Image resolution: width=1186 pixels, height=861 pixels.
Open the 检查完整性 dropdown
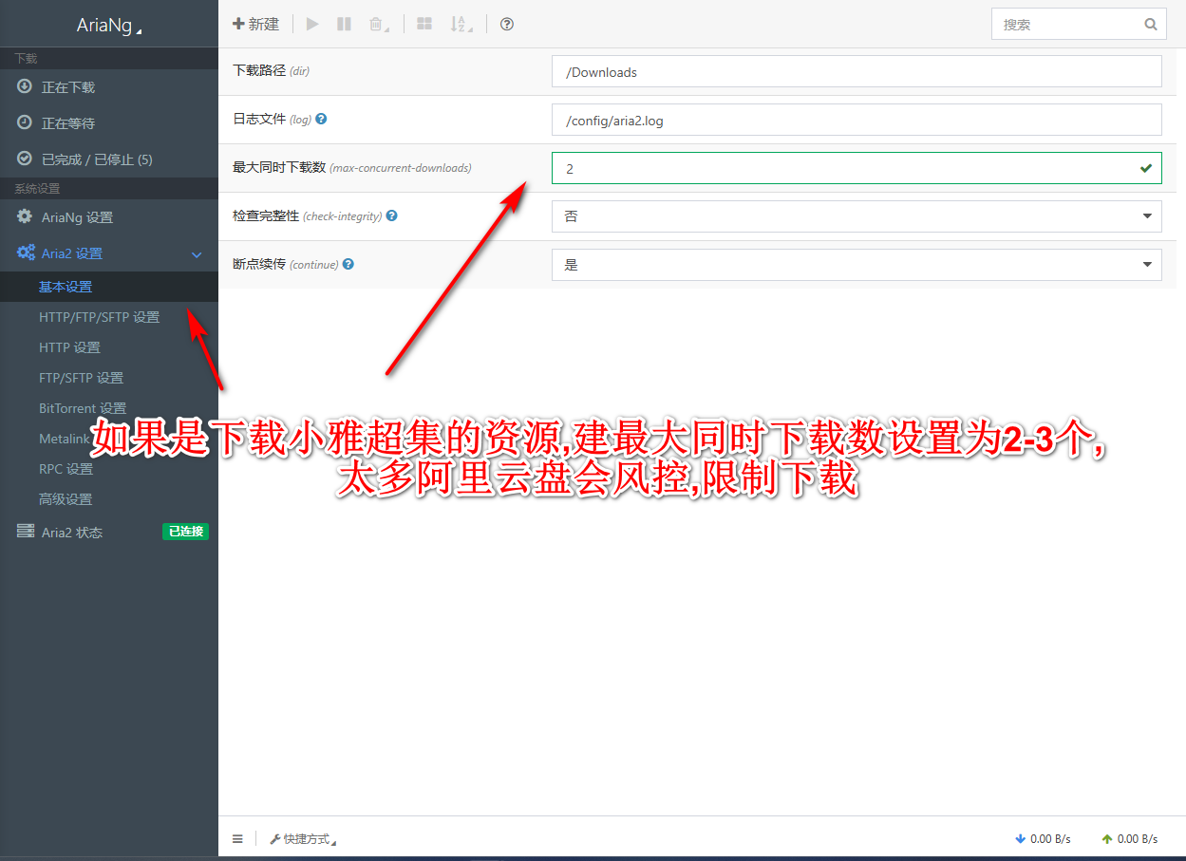[856, 216]
